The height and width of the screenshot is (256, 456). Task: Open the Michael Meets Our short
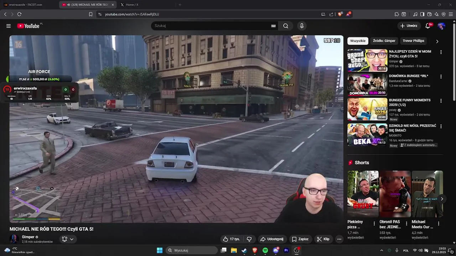click(427, 194)
